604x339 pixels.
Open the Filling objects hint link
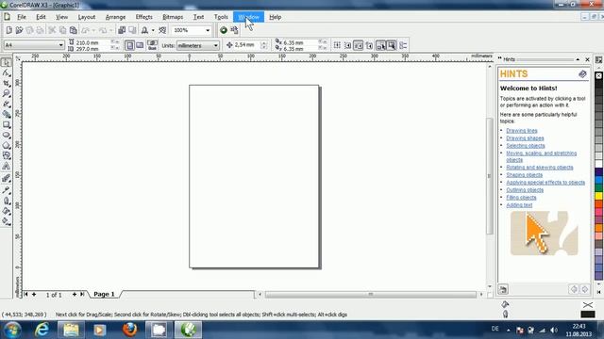tap(521, 197)
